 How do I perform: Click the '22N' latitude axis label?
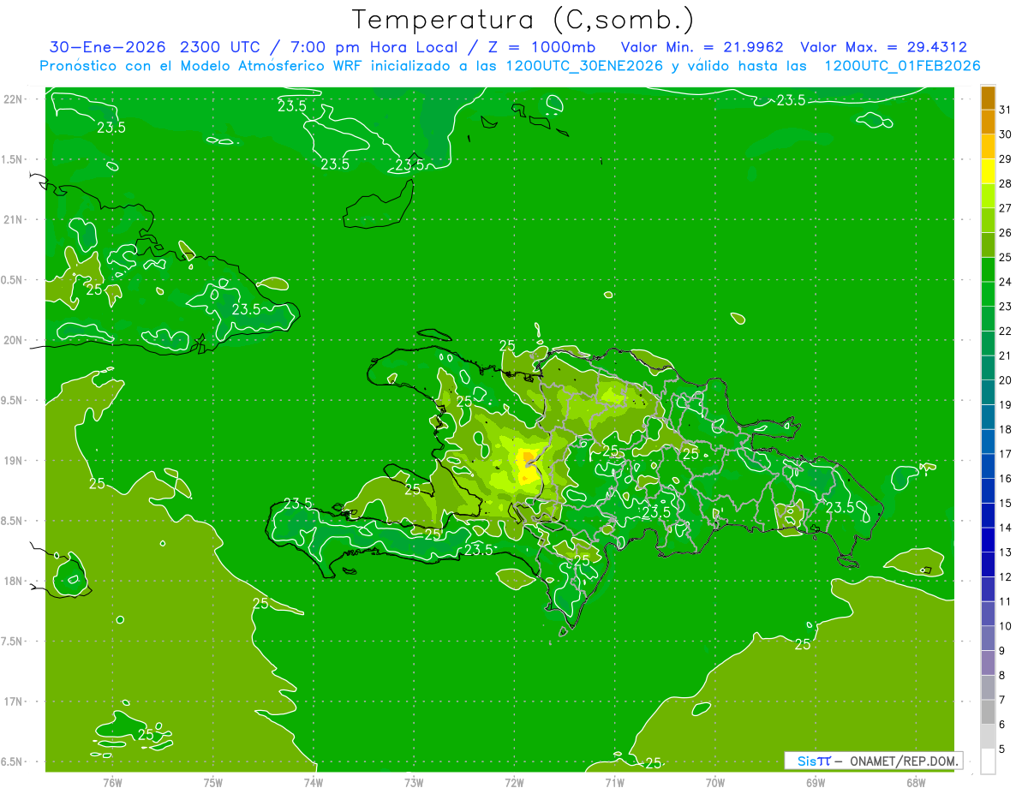14,99
